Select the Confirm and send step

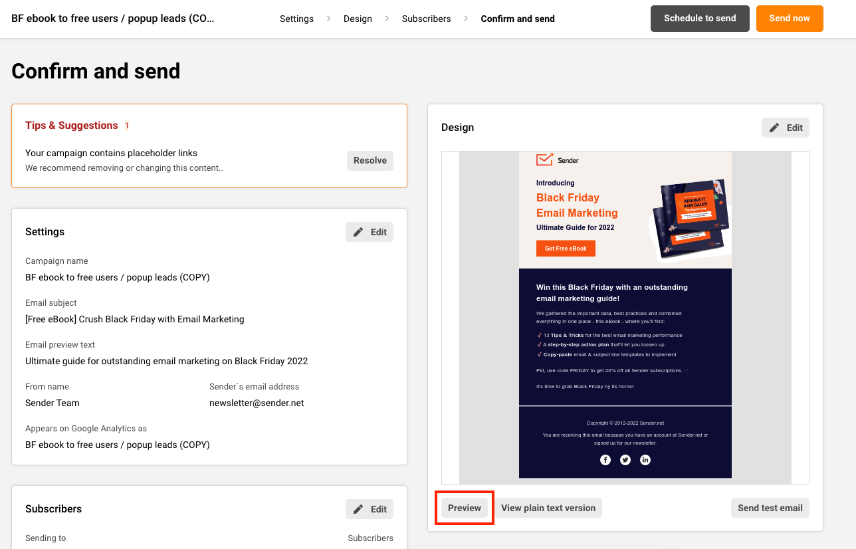point(517,19)
